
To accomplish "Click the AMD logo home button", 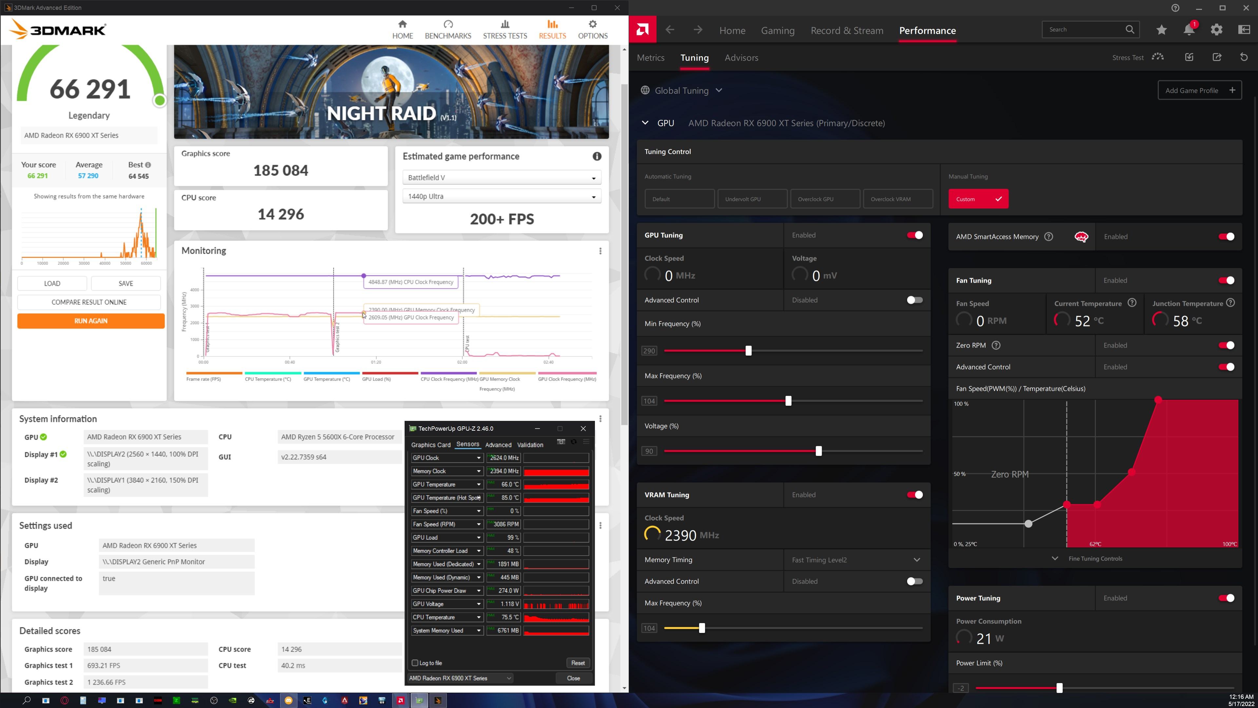I will (642, 30).
